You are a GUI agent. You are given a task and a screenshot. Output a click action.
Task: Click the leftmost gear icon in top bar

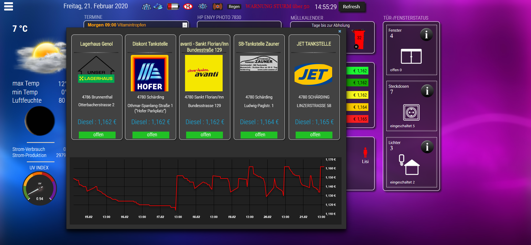coord(146,7)
